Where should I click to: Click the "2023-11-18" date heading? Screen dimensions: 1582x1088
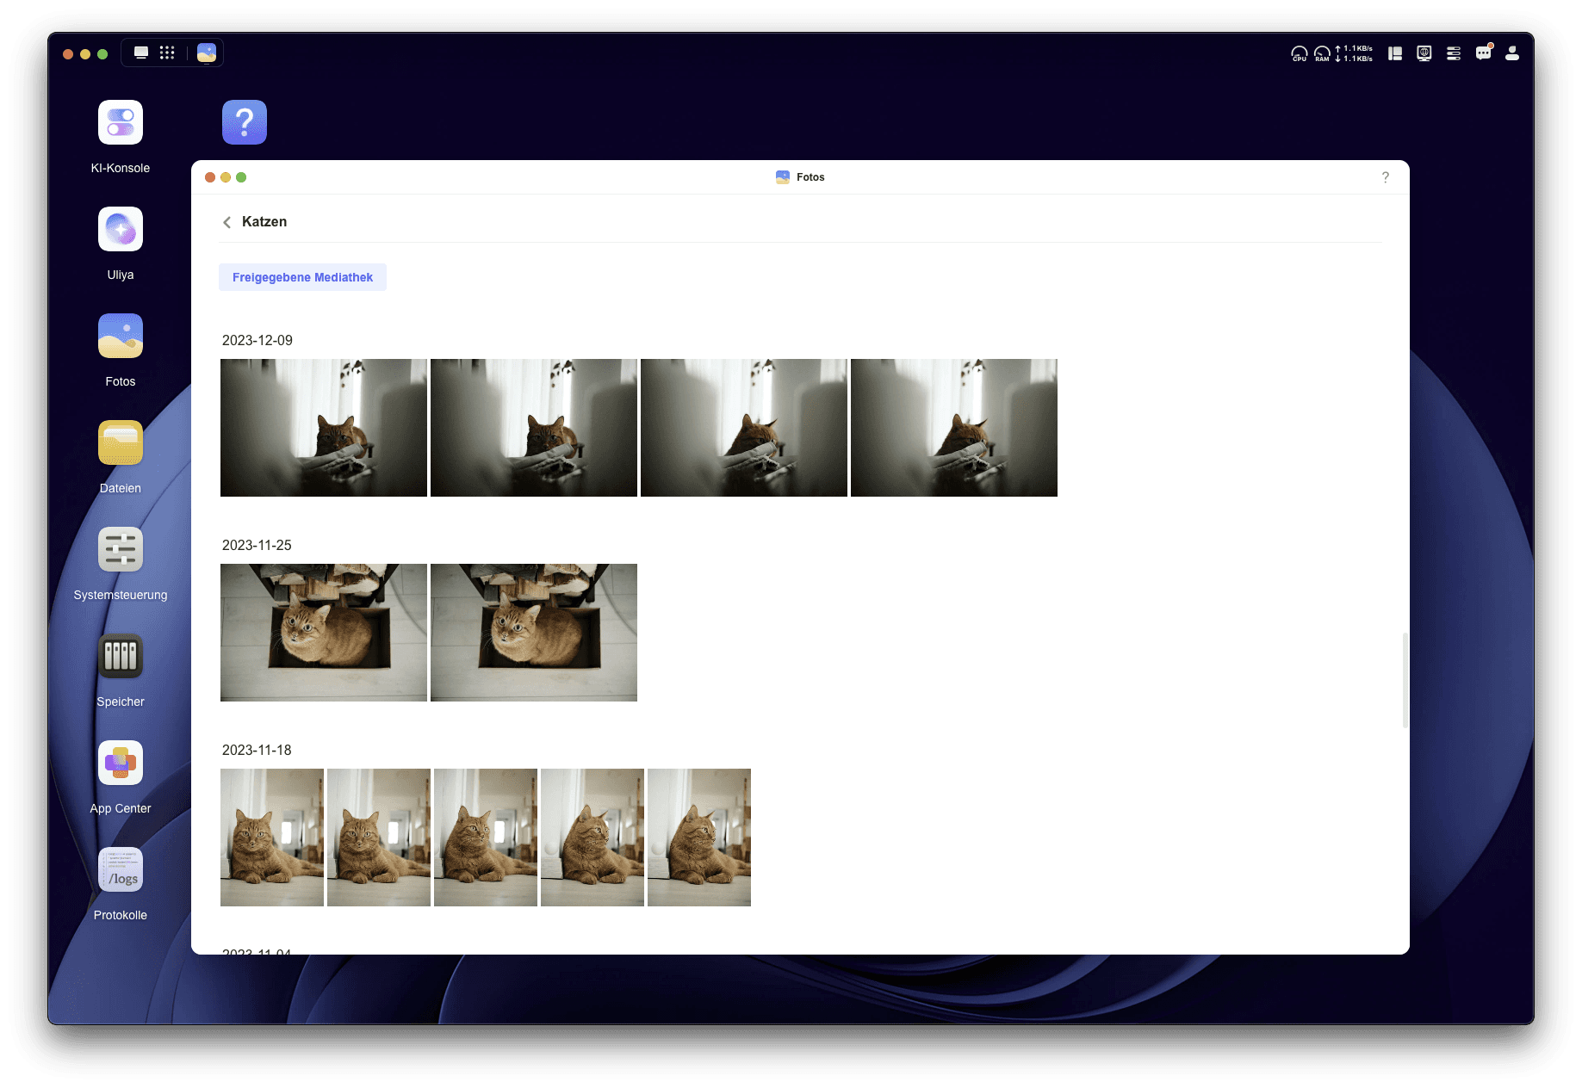[x=257, y=750]
